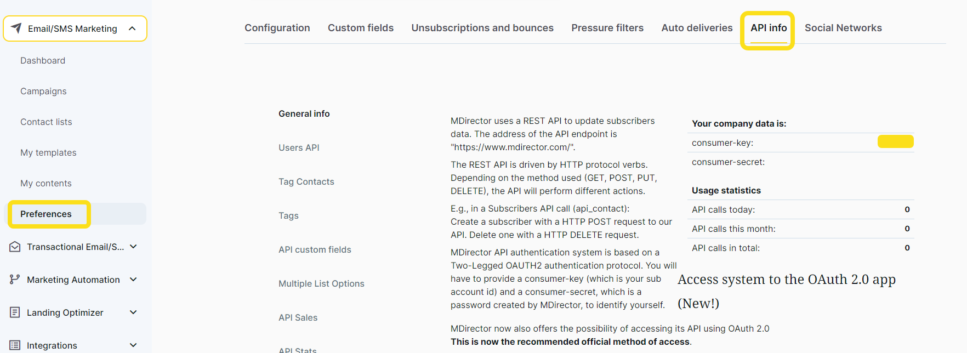Expand the Integrations menu chevron
967x353 pixels.
point(133,345)
